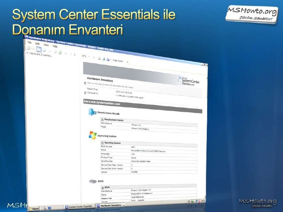The width and height of the screenshot is (283, 212).
Task: Open the Edit menu
Action: (37, 43)
